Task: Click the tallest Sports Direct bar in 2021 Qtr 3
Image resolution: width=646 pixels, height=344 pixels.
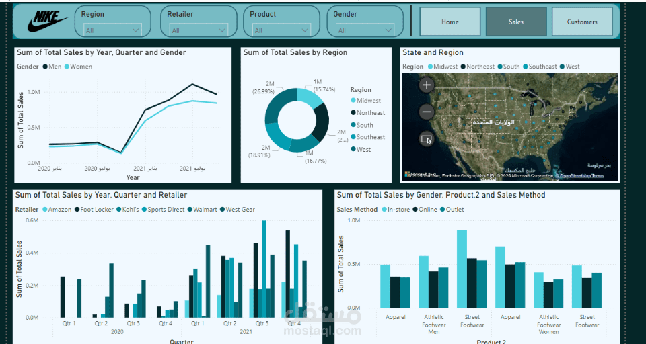Action: [264, 269]
